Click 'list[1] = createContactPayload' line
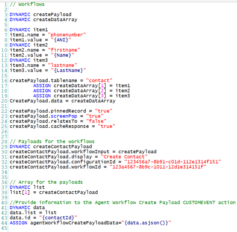Viewport: 237px width, 232px height. click(54, 192)
